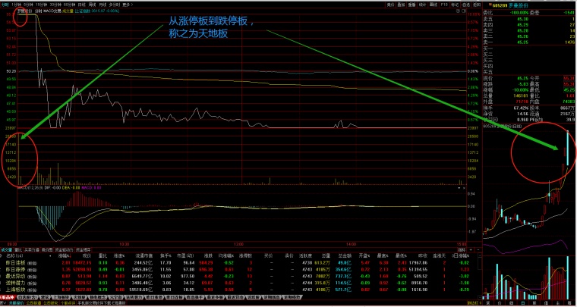
Task: Select the 买卖力道 indicator tab
Action: 32,249
